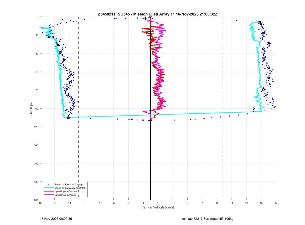This screenshot has height=225, width=305.
Task: Click the positive 11 tick on velocity axis
Action: point(232,203)
